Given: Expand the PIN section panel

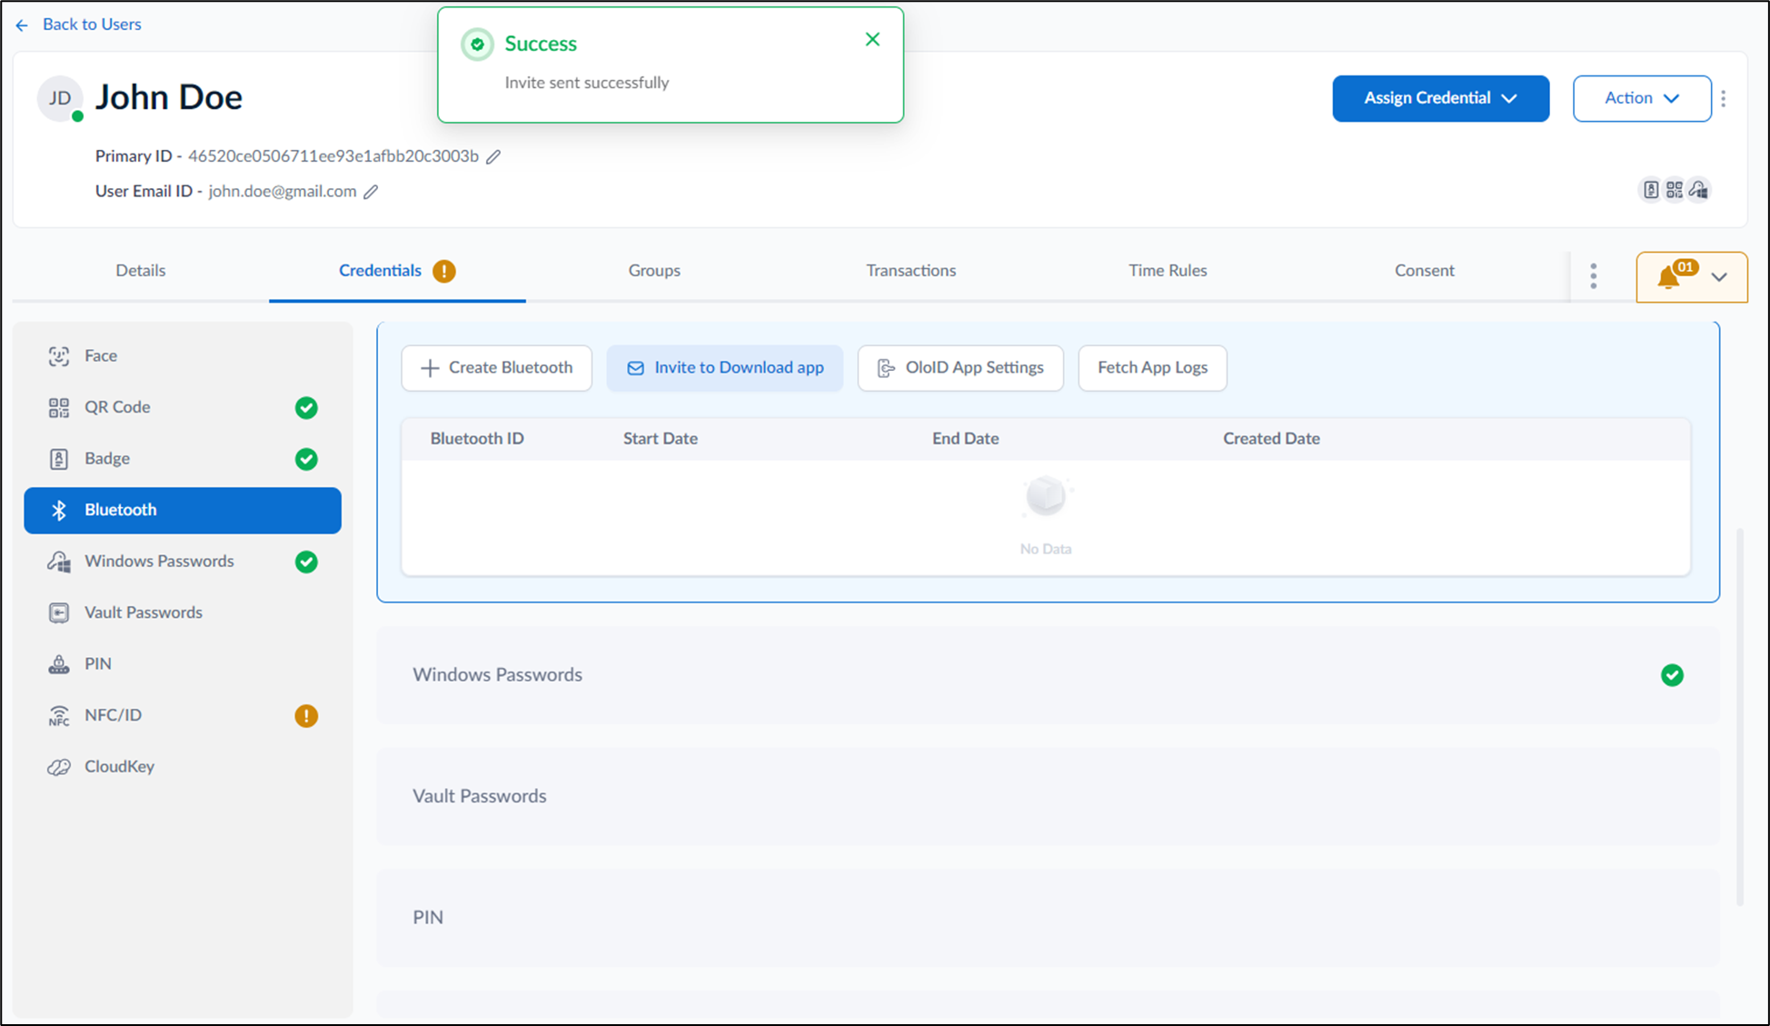Looking at the screenshot, I should point(1048,918).
